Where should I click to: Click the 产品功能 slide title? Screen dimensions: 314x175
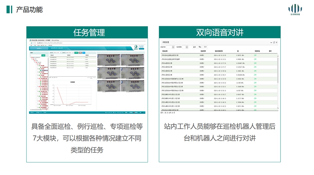point(29,9)
